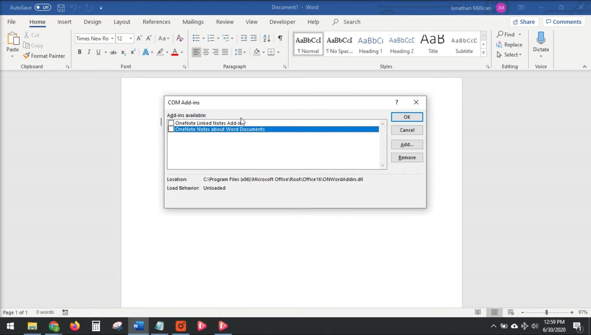Toggle Italic formatting

coord(89,52)
